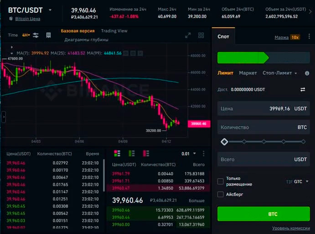Show combined buy and sell order book view

pyautogui.click(x=117, y=153)
